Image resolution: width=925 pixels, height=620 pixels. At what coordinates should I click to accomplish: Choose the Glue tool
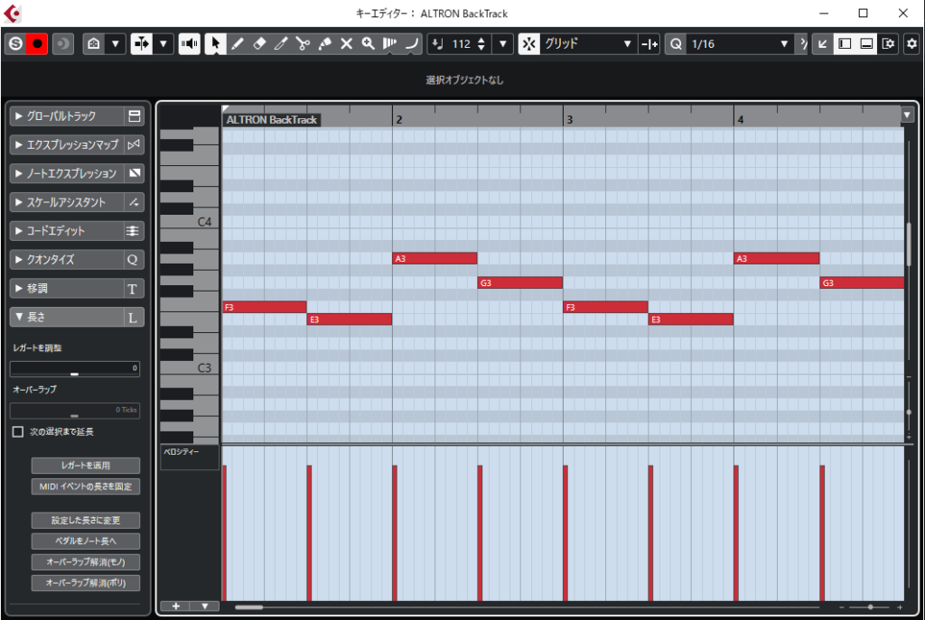324,43
